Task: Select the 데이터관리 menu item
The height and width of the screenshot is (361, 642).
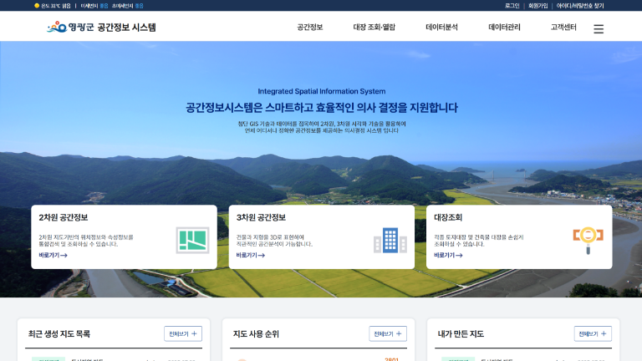Action: pyautogui.click(x=504, y=28)
